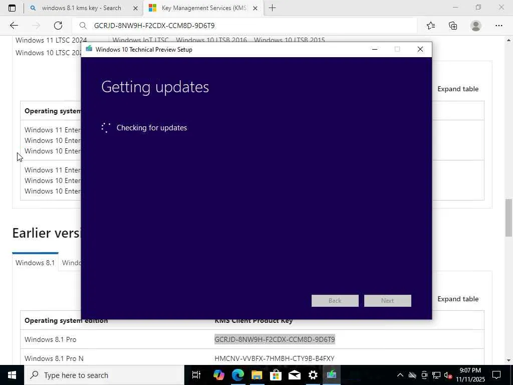Image resolution: width=513 pixels, height=385 pixels.
Task: Open the notification center icon
Action: pyautogui.click(x=496, y=375)
